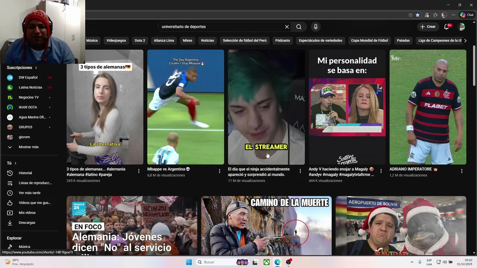The image size is (477, 268).
Task: Open options for the Andy V short
Action: click(x=381, y=171)
